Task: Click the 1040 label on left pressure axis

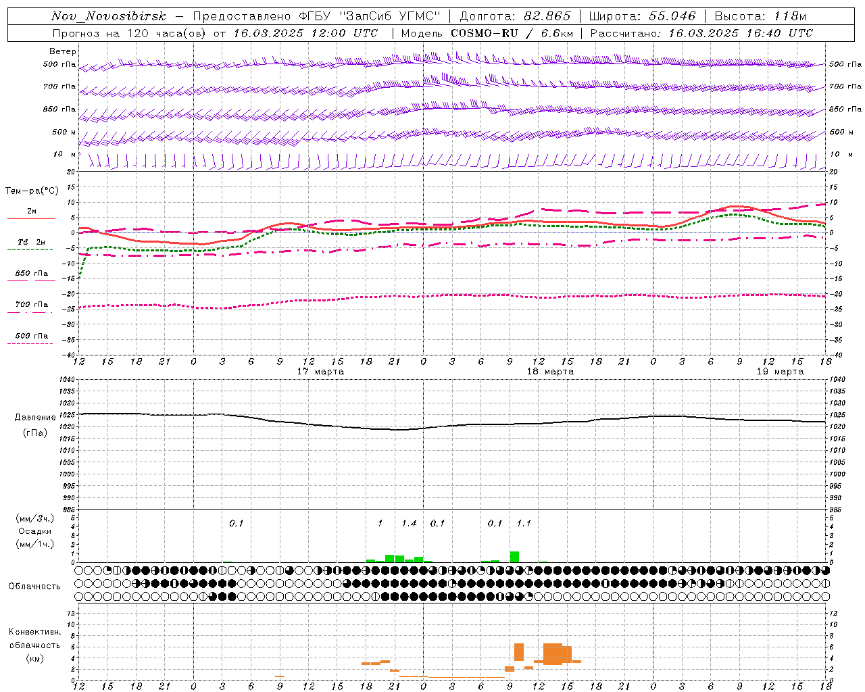Action: click(x=66, y=380)
